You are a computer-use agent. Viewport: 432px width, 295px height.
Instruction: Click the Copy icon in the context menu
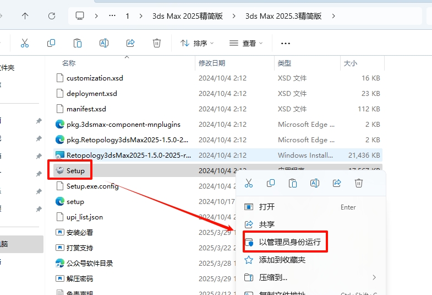[271, 183]
